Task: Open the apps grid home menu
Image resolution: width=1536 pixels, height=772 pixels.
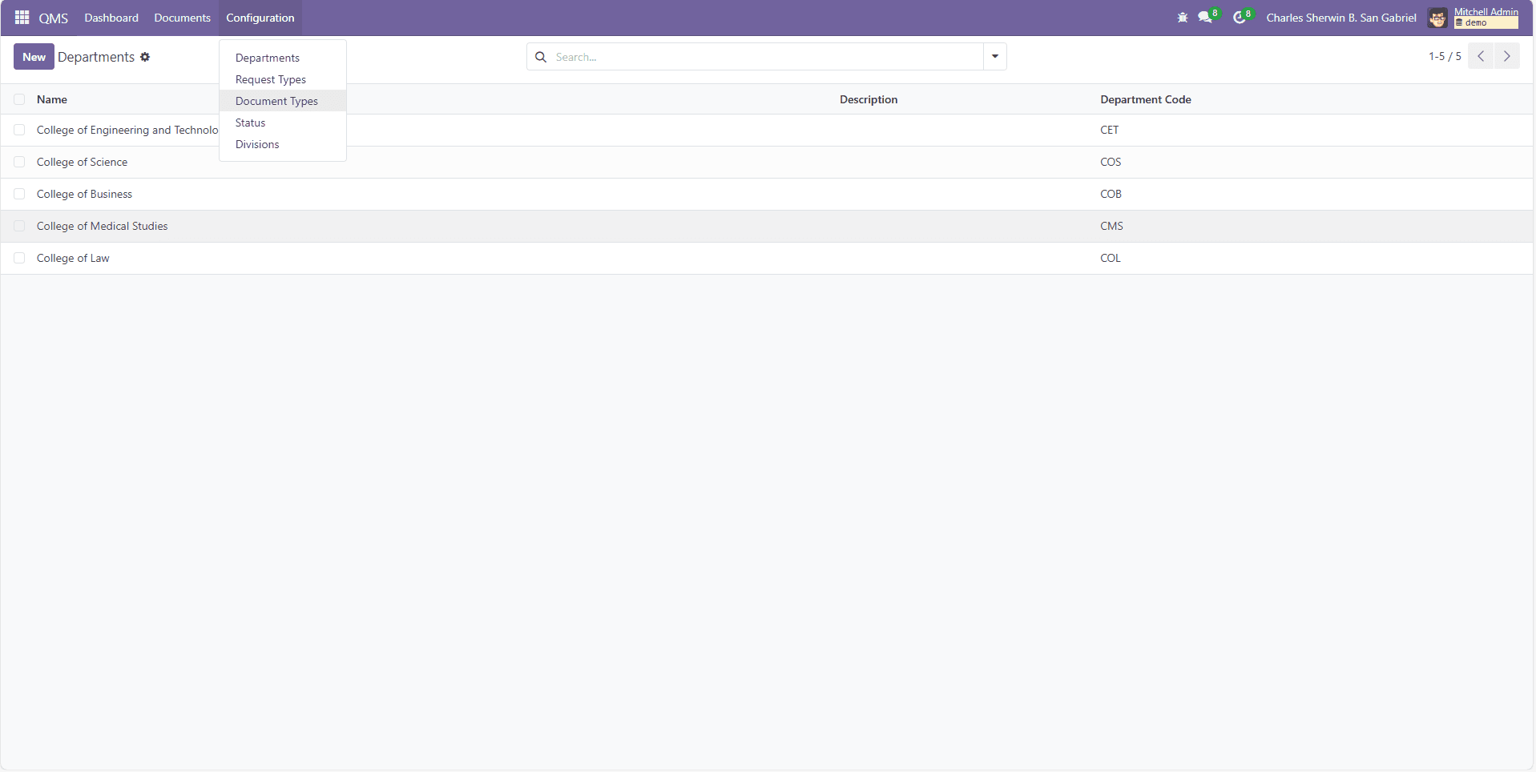Action: [x=22, y=18]
